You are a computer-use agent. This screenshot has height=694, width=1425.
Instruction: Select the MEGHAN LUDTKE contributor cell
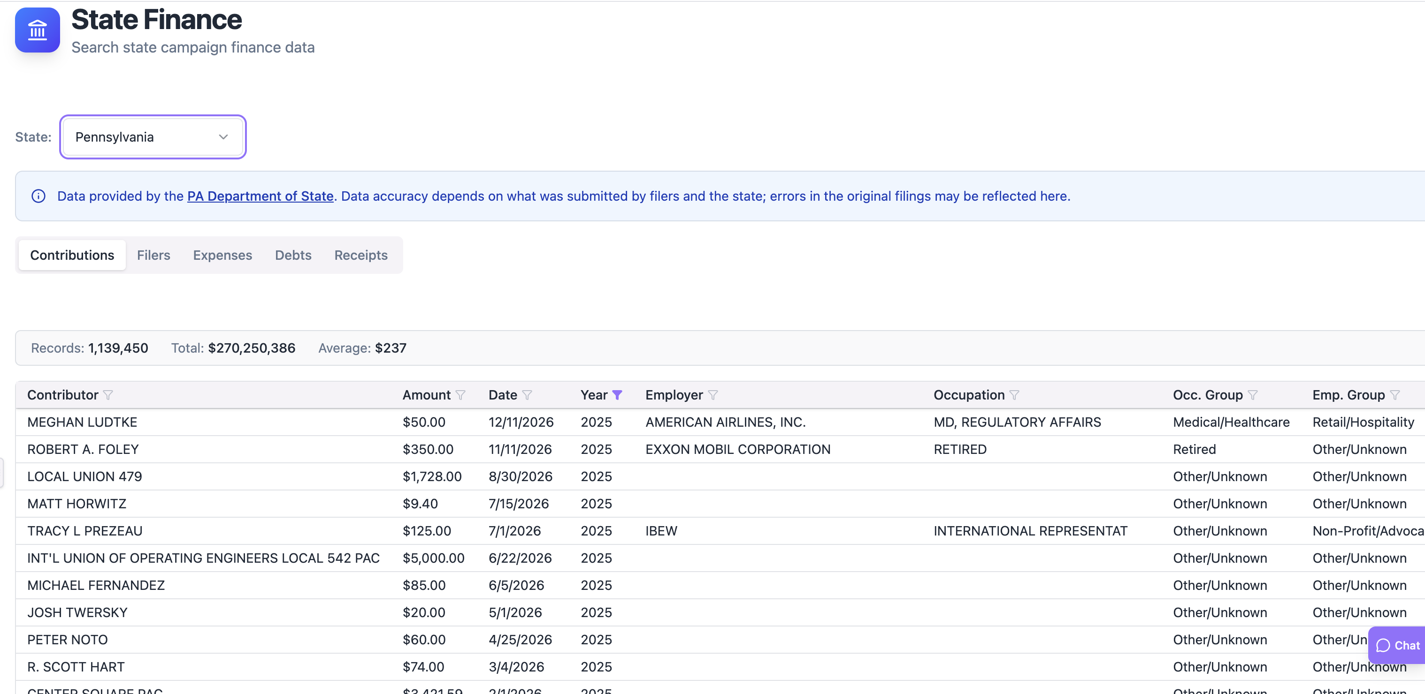coord(82,422)
